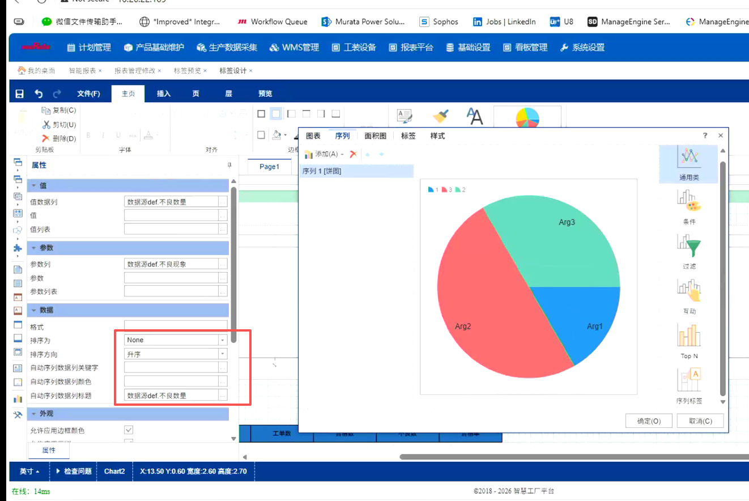Image resolution: width=749 pixels, height=501 pixels.
Task: Toggle the 允许应用边框颜色 checkbox
Action: 129,430
